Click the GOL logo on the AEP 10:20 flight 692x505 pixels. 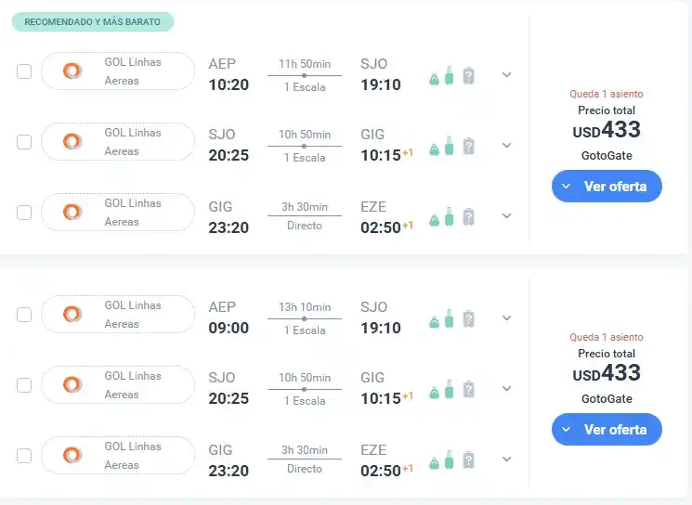pos(72,71)
